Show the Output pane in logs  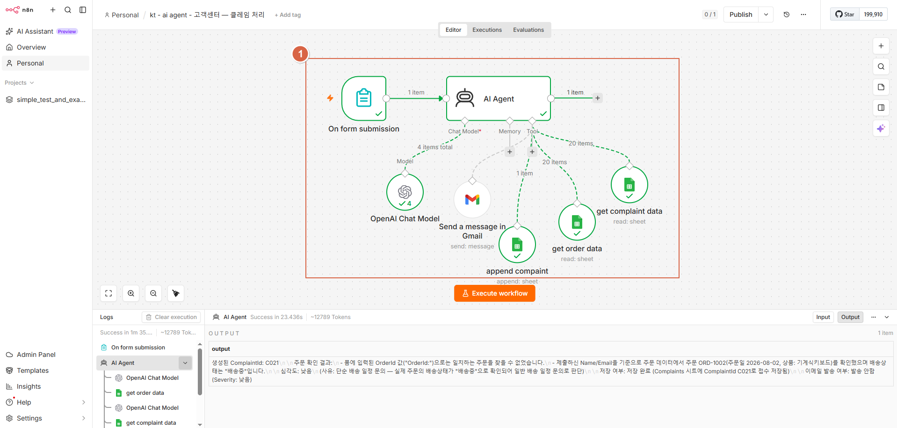pos(850,317)
